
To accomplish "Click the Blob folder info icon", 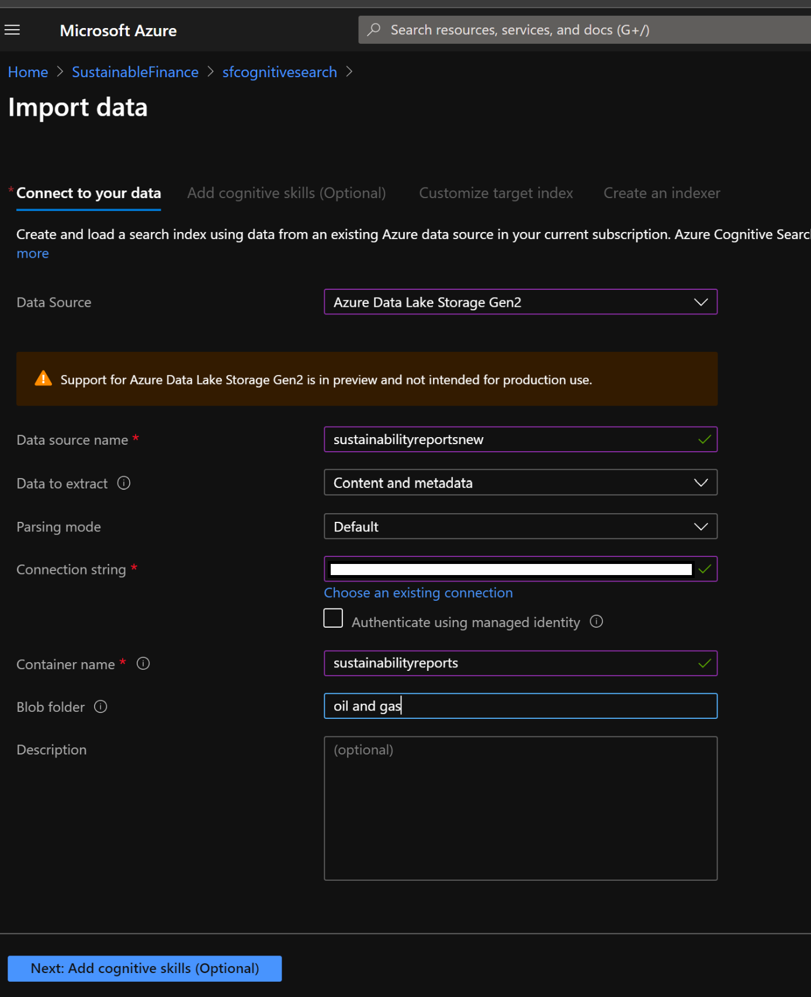I will pyautogui.click(x=100, y=707).
